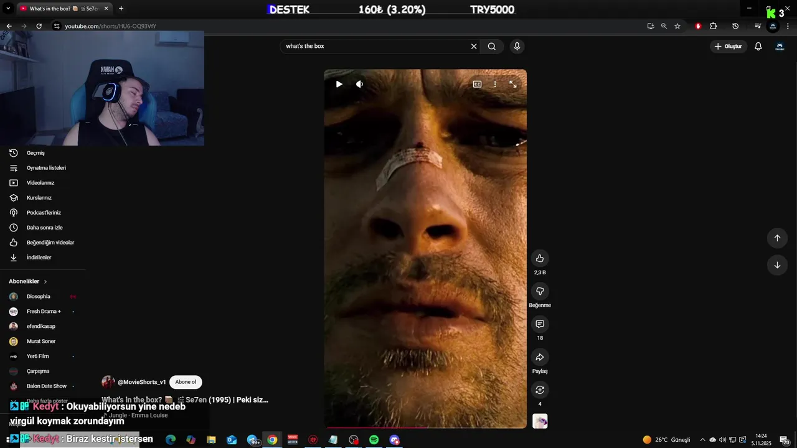Click the YouTube search magnifier button

(x=492, y=46)
